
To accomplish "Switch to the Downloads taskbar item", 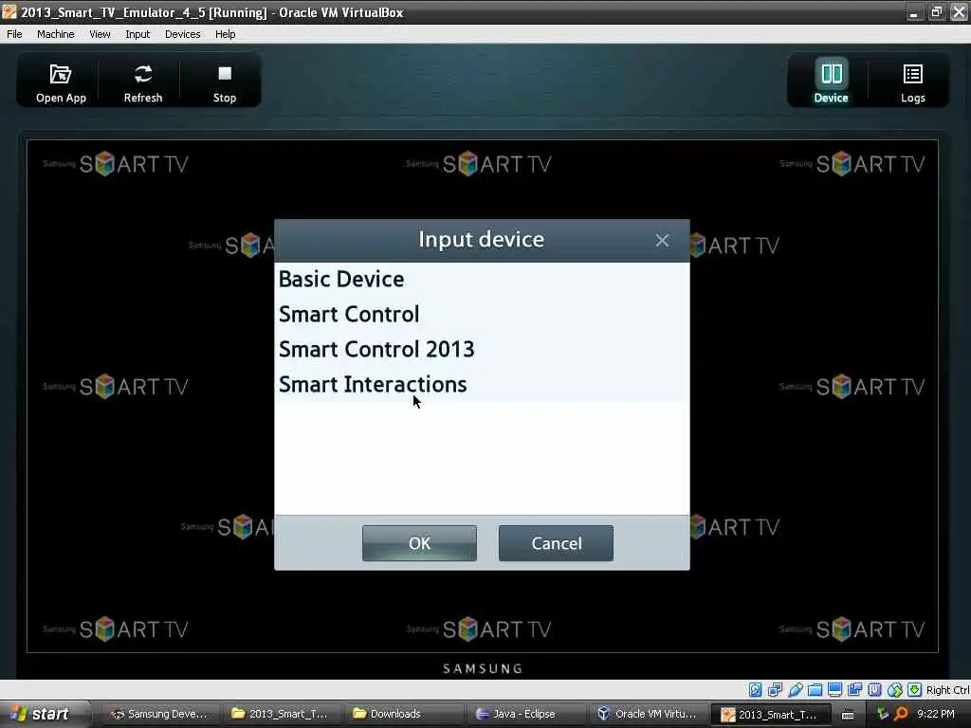I will coord(402,714).
